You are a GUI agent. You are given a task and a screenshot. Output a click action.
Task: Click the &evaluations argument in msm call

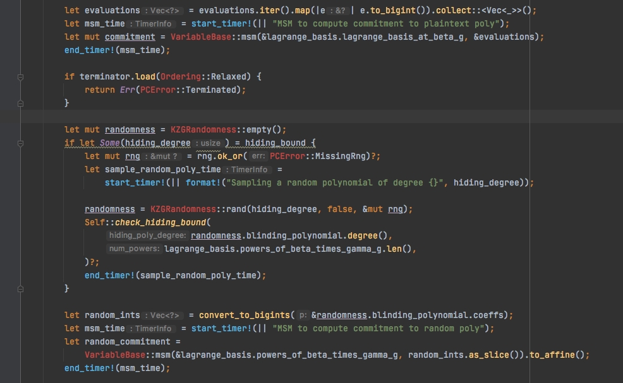point(504,37)
